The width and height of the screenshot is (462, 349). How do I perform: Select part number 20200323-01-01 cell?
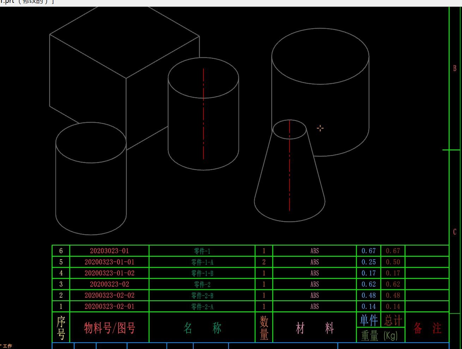pos(109,262)
